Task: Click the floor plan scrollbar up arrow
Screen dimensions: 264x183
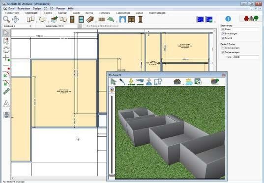Action: 214,31
